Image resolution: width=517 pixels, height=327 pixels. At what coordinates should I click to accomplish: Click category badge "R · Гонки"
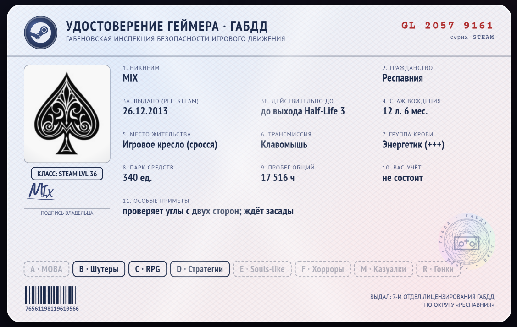tap(438, 269)
